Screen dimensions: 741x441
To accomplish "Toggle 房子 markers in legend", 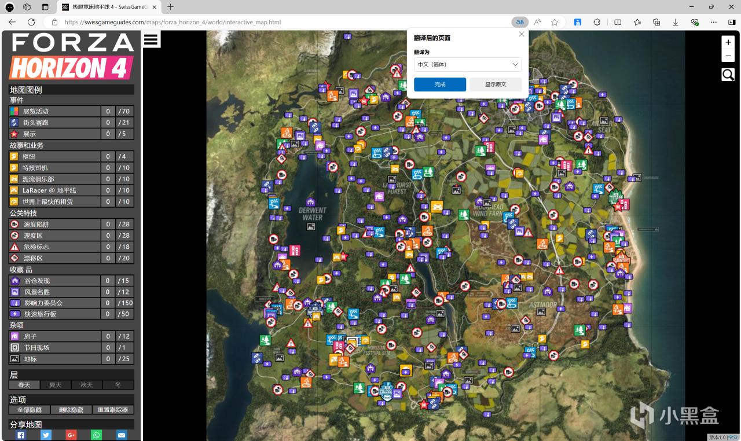I will [x=71, y=336].
